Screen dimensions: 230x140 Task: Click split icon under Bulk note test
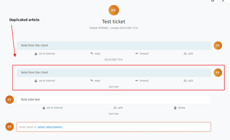point(115,108)
